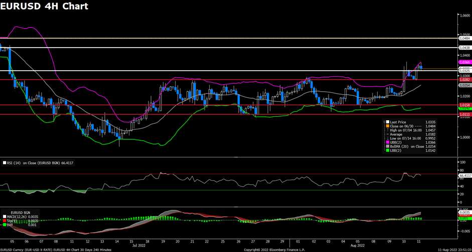Click the High on 07/04 marker icon
472x252 pixels.
tap(387, 130)
